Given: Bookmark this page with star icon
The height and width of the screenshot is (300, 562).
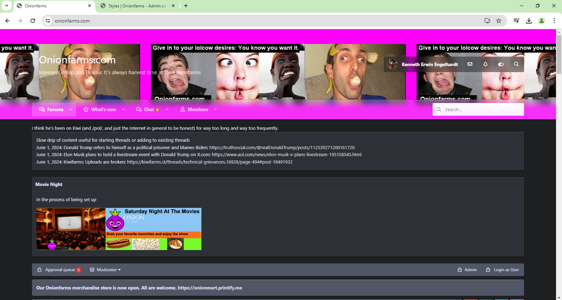Looking at the screenshot, I should pyautogui.click(x=499, y=21).
